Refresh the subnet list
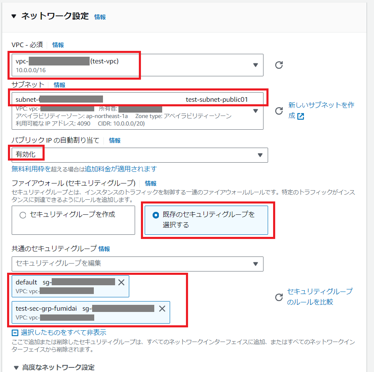The height and width of the screenshot is (372, 374). (x=279, y=111)
